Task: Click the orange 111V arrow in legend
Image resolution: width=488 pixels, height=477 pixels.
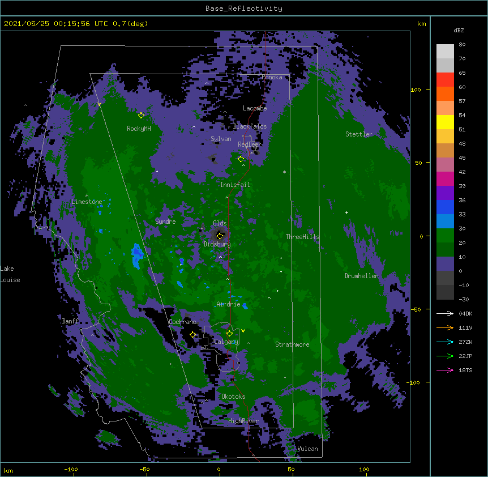Action: pos(445,327)
